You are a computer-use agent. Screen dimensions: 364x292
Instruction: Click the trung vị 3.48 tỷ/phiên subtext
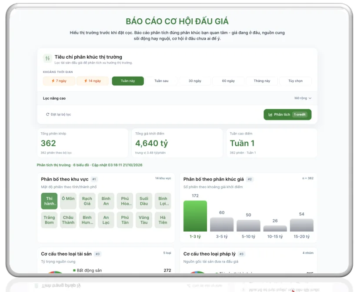coord(150,153)
